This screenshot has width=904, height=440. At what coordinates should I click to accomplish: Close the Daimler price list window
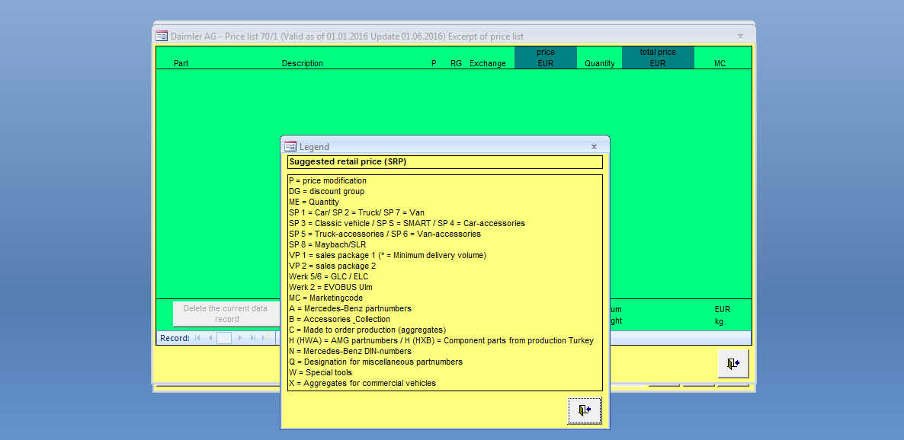tap(740, 36)
